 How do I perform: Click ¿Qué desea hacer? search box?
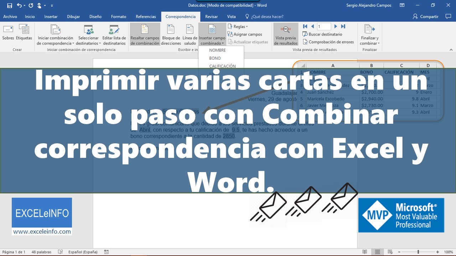(x=264, y=16)
